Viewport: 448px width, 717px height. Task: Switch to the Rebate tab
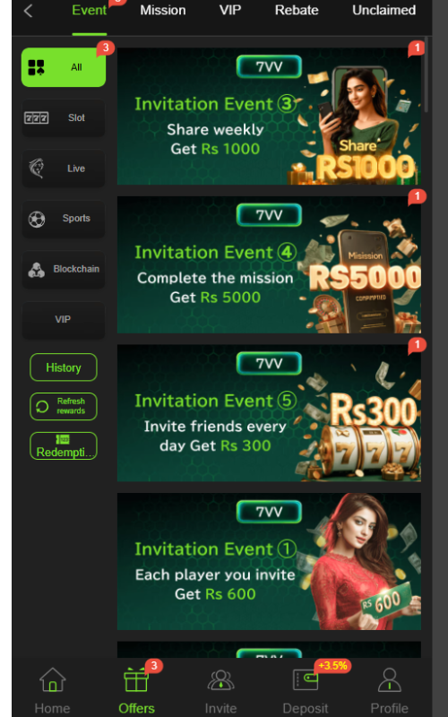(x=297, y=10)
